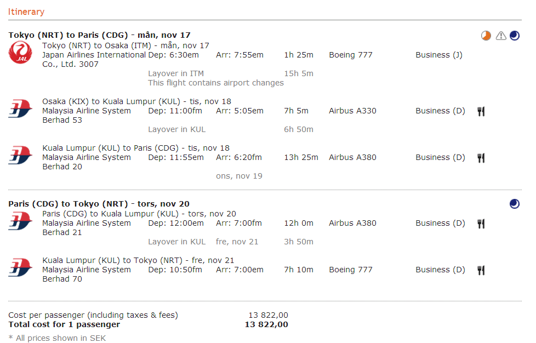This screenshot has height=343, width=536.
Task: Click 'This flight contains airport changes' notice
Action: tap(216, 83)
